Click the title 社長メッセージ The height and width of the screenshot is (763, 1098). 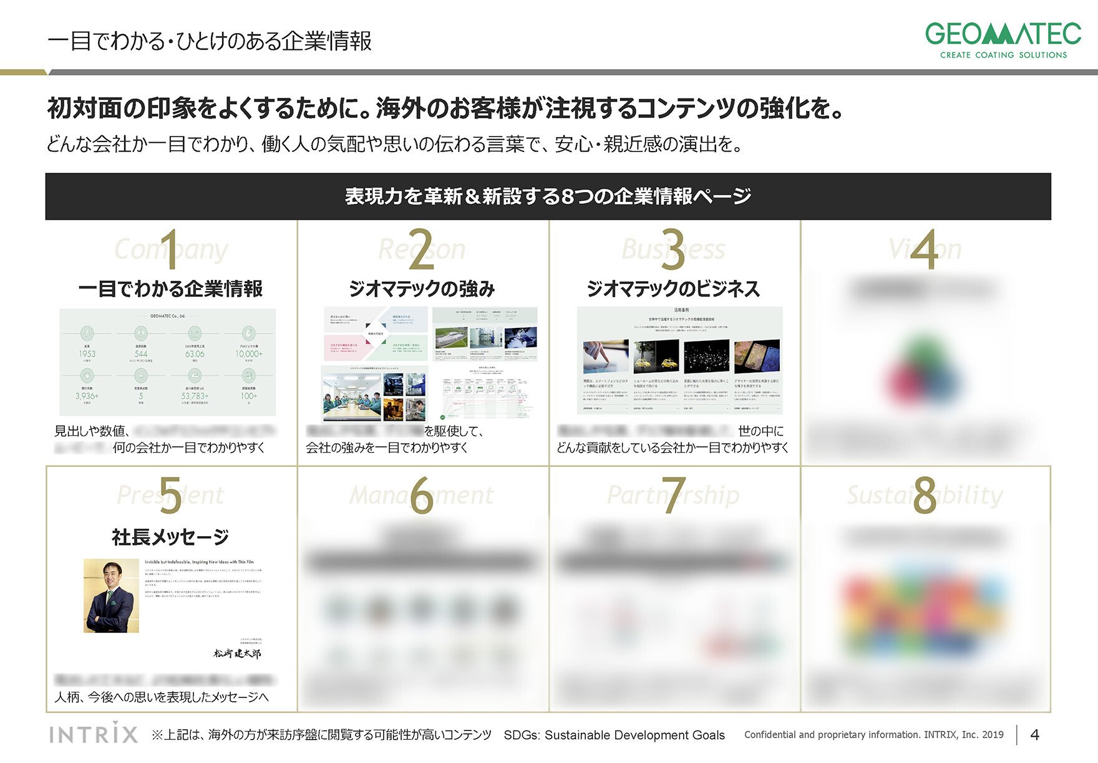170,537
